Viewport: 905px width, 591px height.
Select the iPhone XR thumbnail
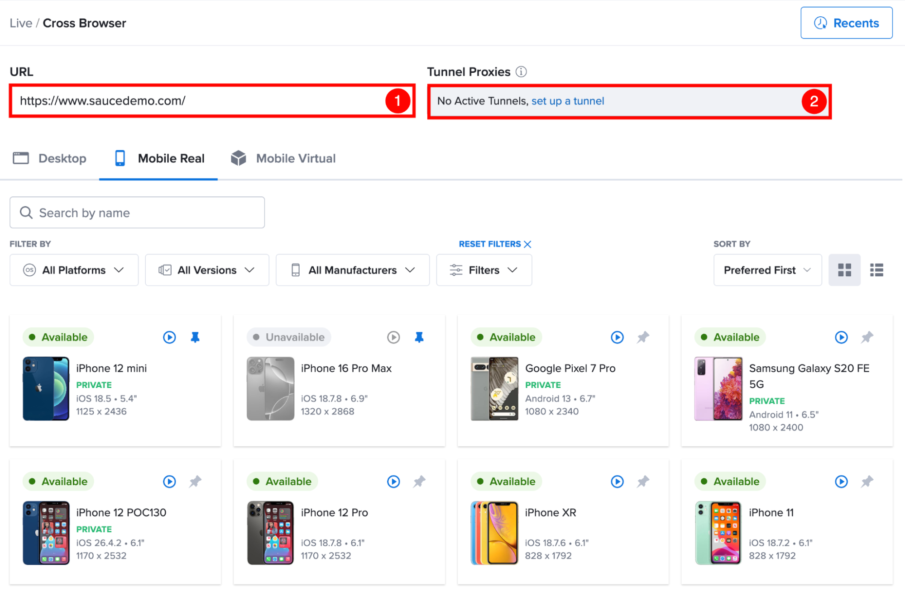(x=494, y=533)
